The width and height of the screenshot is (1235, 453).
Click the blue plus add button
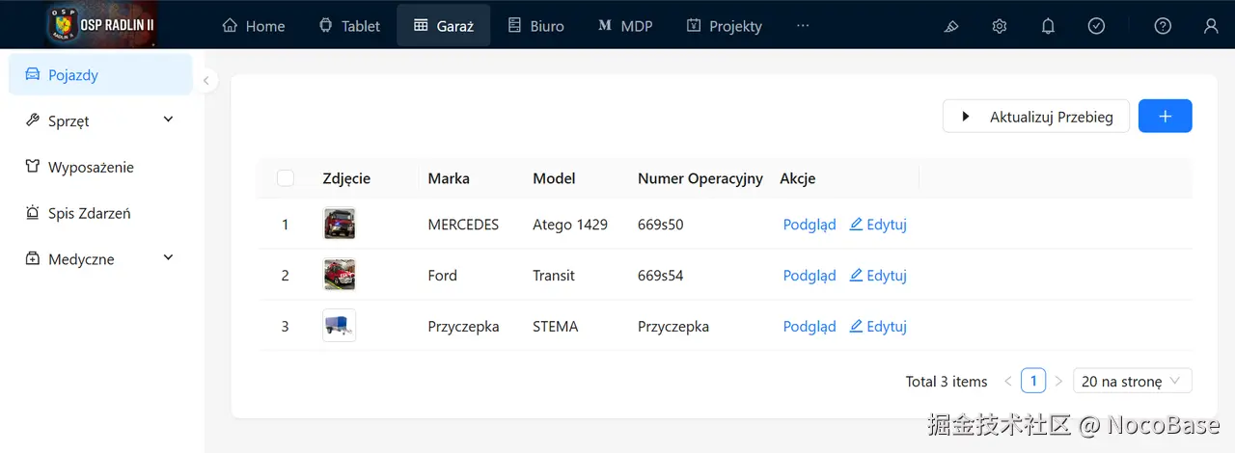tap(1166, 116)
